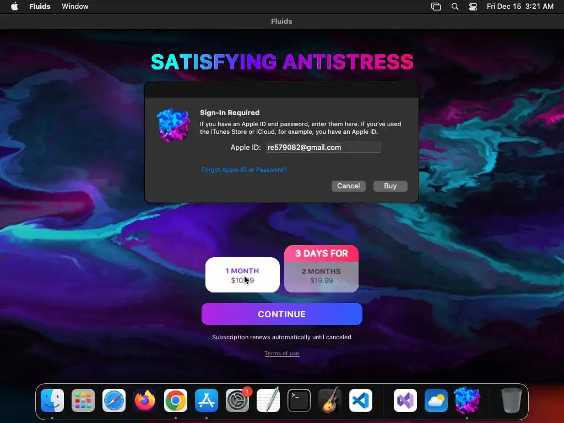Open the Trash in the dock

coord(511,400)
